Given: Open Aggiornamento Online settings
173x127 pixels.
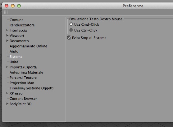Looking at the screenshot, I should [x=28, y=46].
